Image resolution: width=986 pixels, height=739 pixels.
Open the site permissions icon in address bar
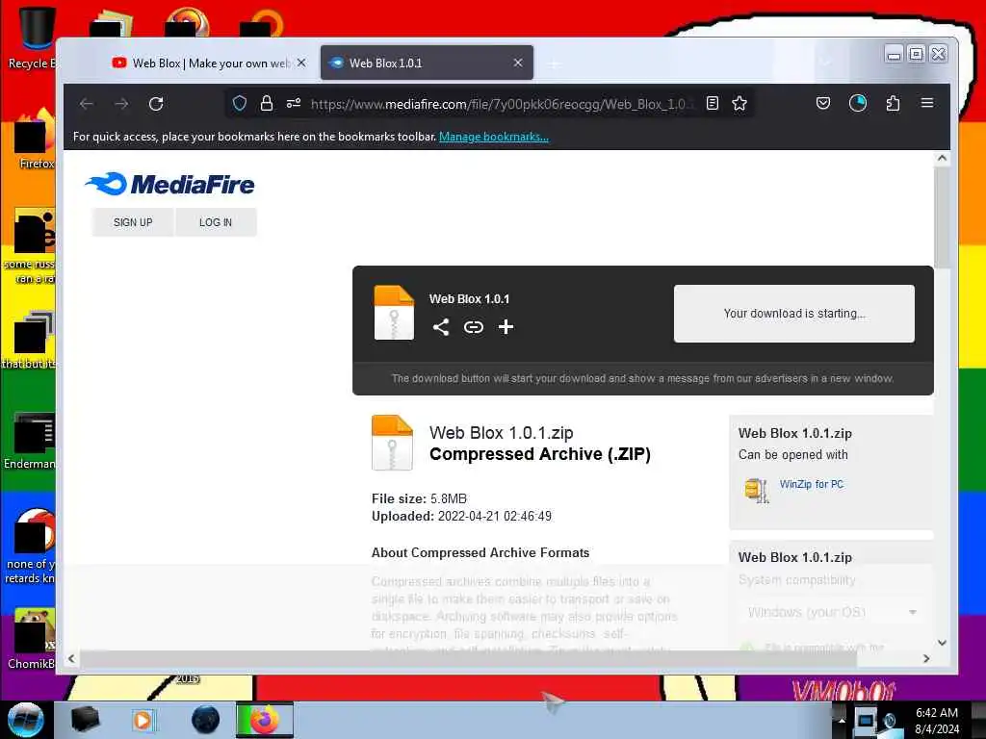[x=294, y=103]
